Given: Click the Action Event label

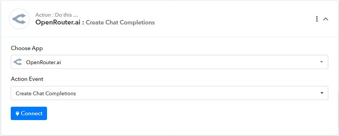Looking at the screenshot, I should pyautogui.click(x=27, y=79).
